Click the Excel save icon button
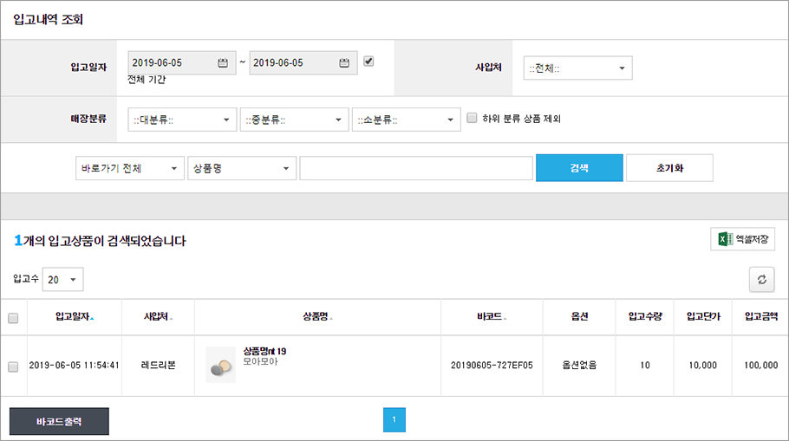The height and width of the screenshot is (441, 789). (x=743, y=239)
